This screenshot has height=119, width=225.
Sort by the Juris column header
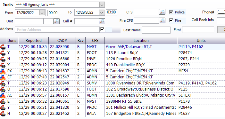(12, 41)
